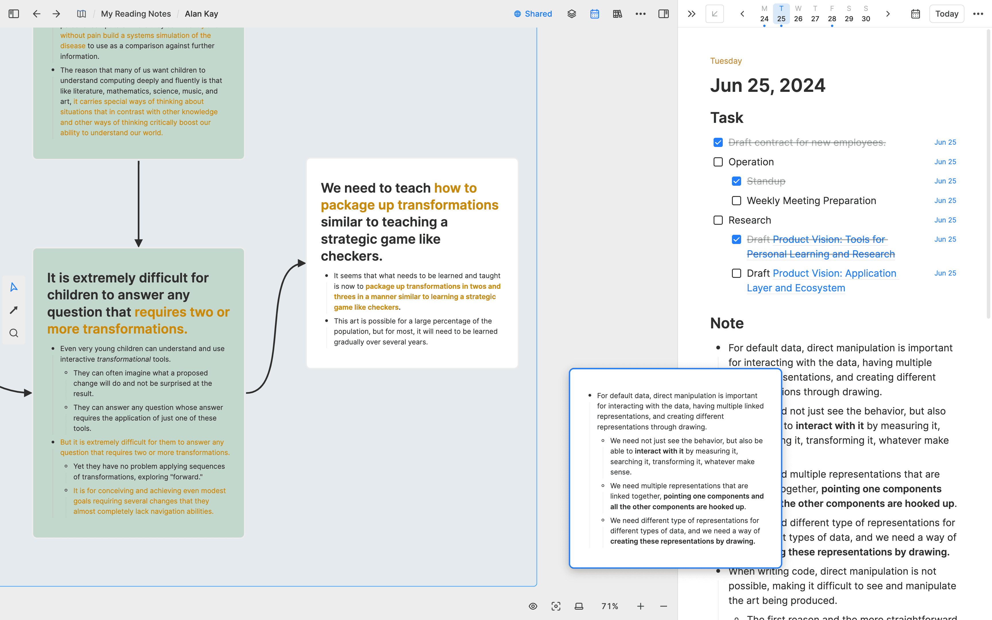Check the Operation task checkbox
The width and height of the screenshot is (992, 620).
point(718,162)
